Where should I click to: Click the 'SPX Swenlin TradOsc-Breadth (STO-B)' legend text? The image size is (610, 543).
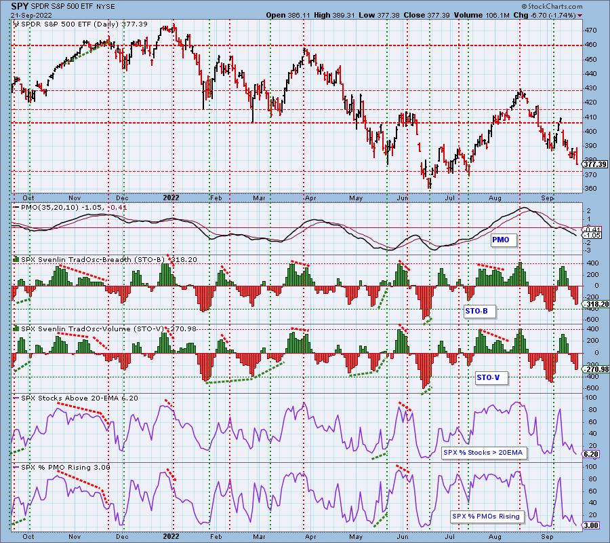(x=94, y=259)
